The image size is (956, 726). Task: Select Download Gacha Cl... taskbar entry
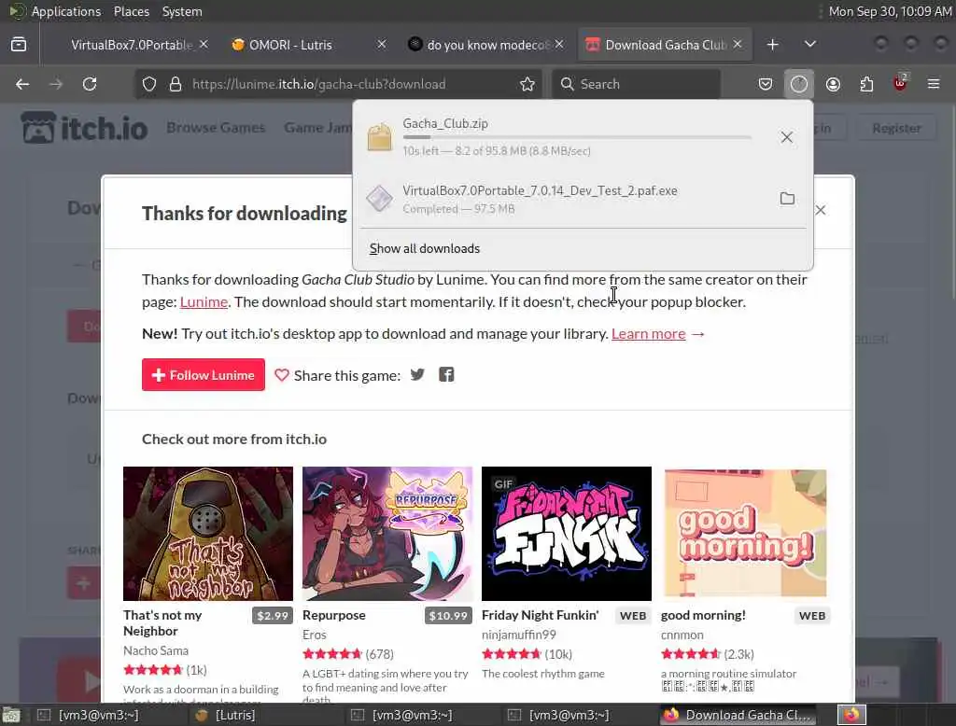pyautogui.click(x=738, y=715)
